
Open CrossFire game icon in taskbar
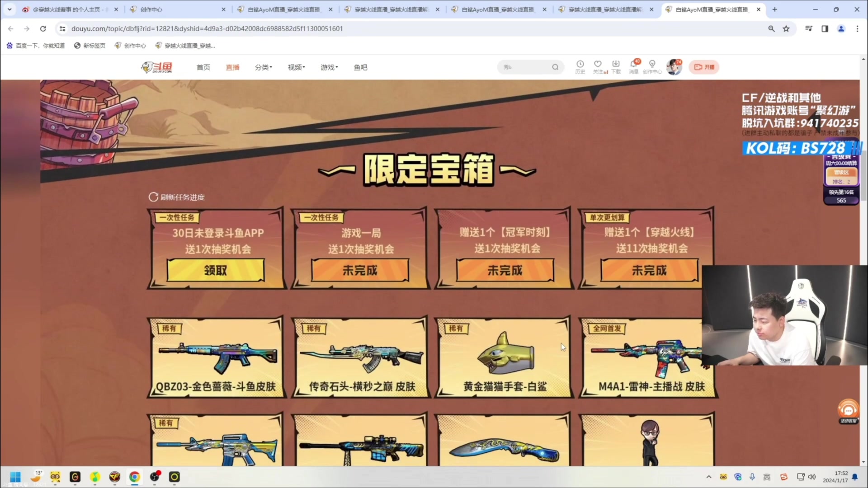pos(115,477)
